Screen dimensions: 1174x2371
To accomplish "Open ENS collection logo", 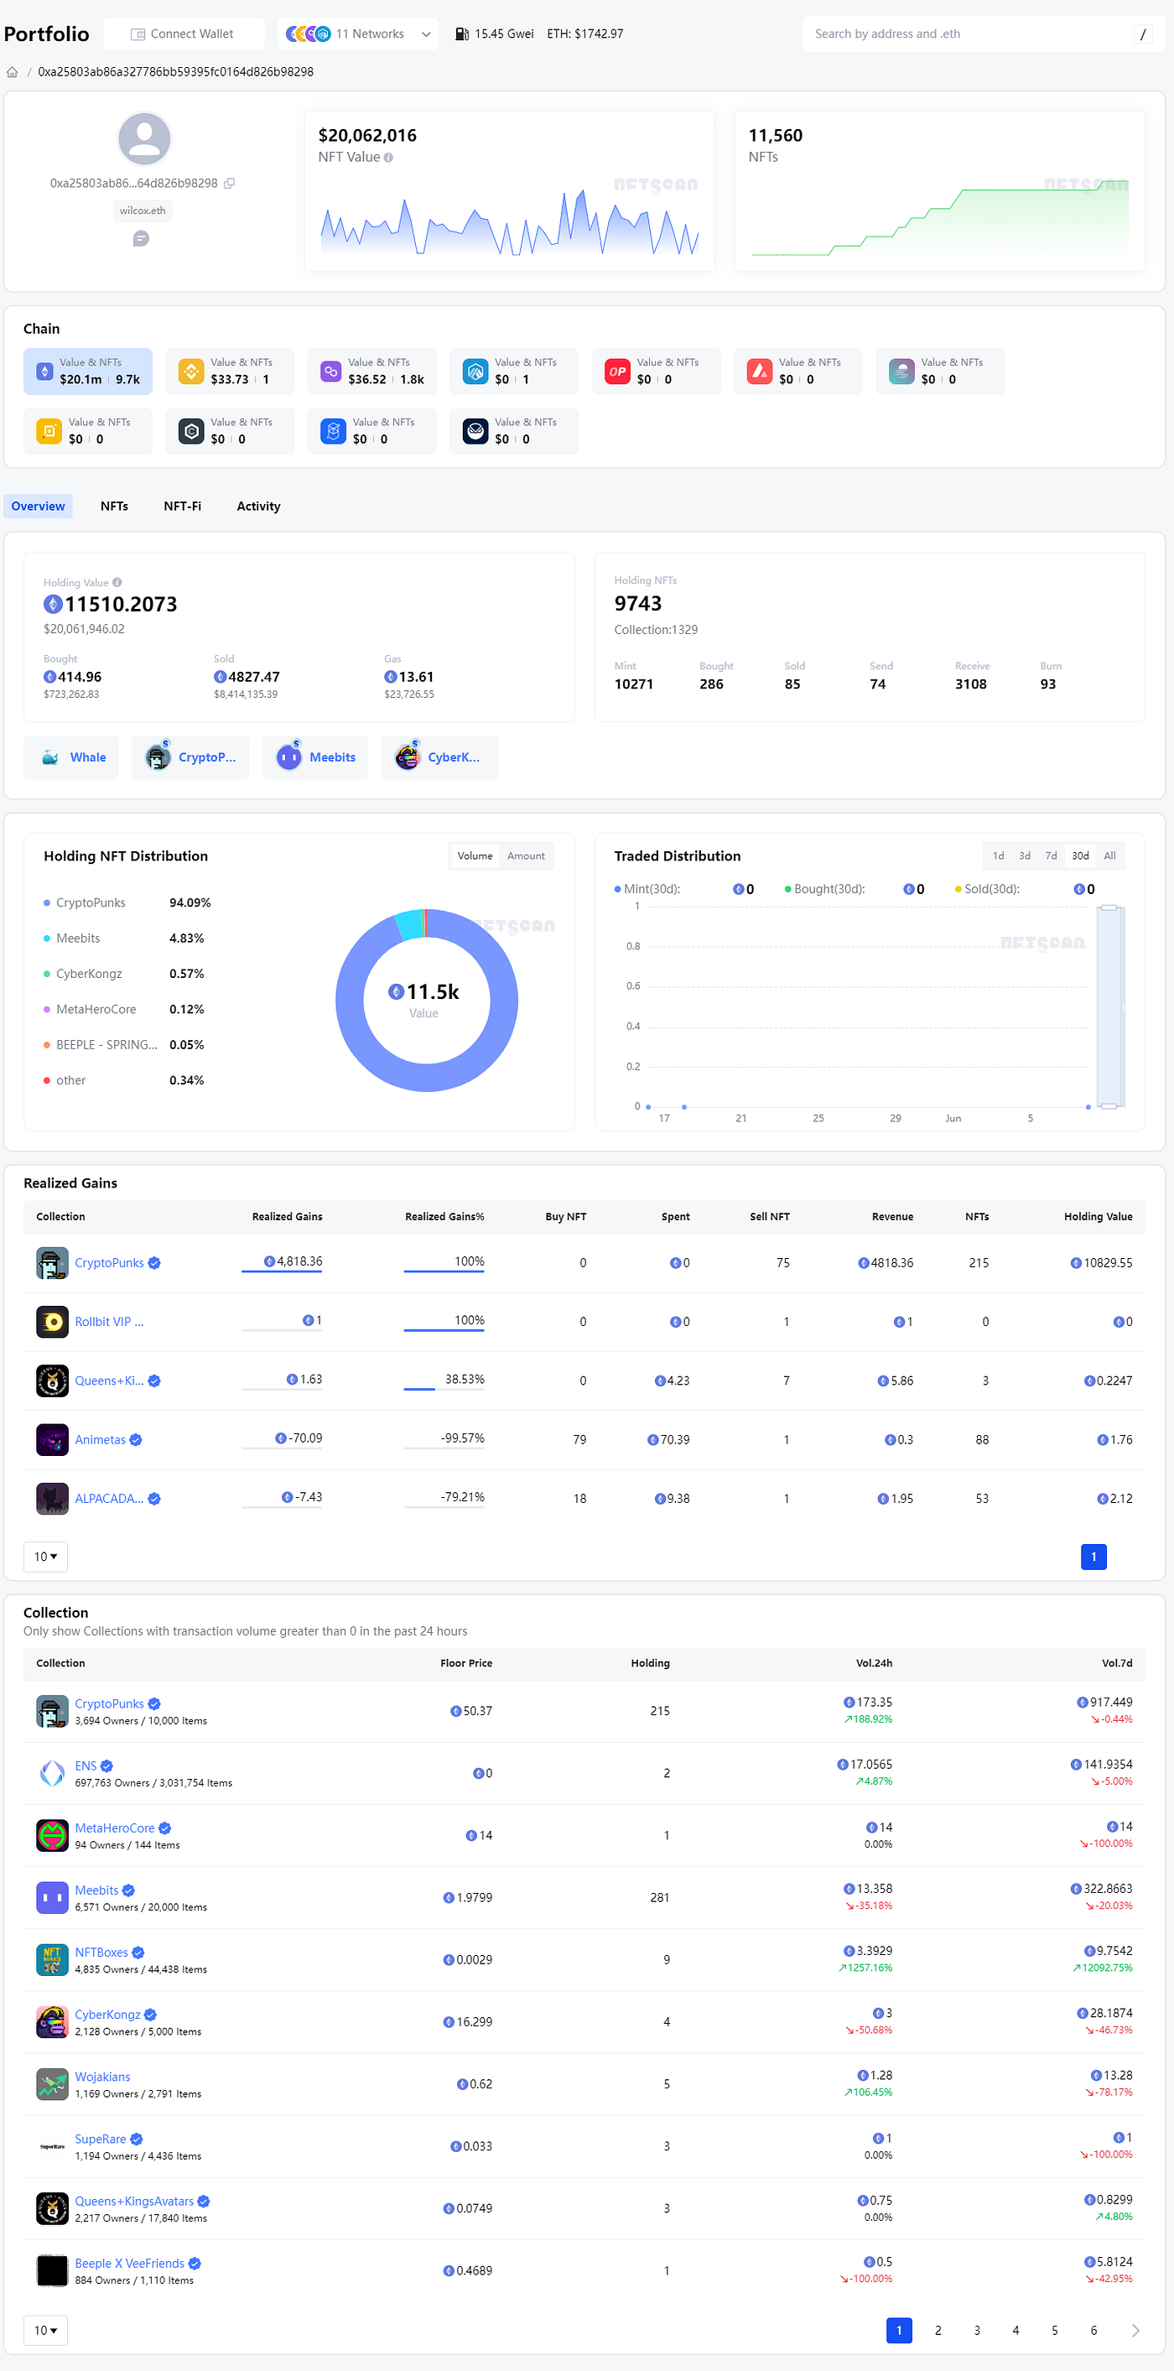I will pyautogui.click(x=53, y=1773).
